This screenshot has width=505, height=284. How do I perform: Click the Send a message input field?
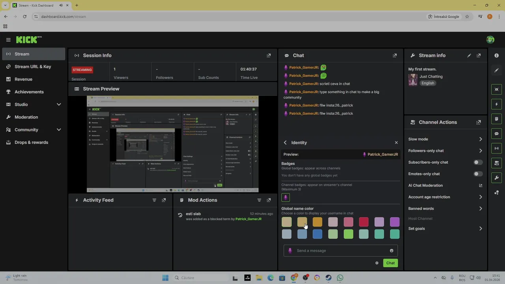340,250
